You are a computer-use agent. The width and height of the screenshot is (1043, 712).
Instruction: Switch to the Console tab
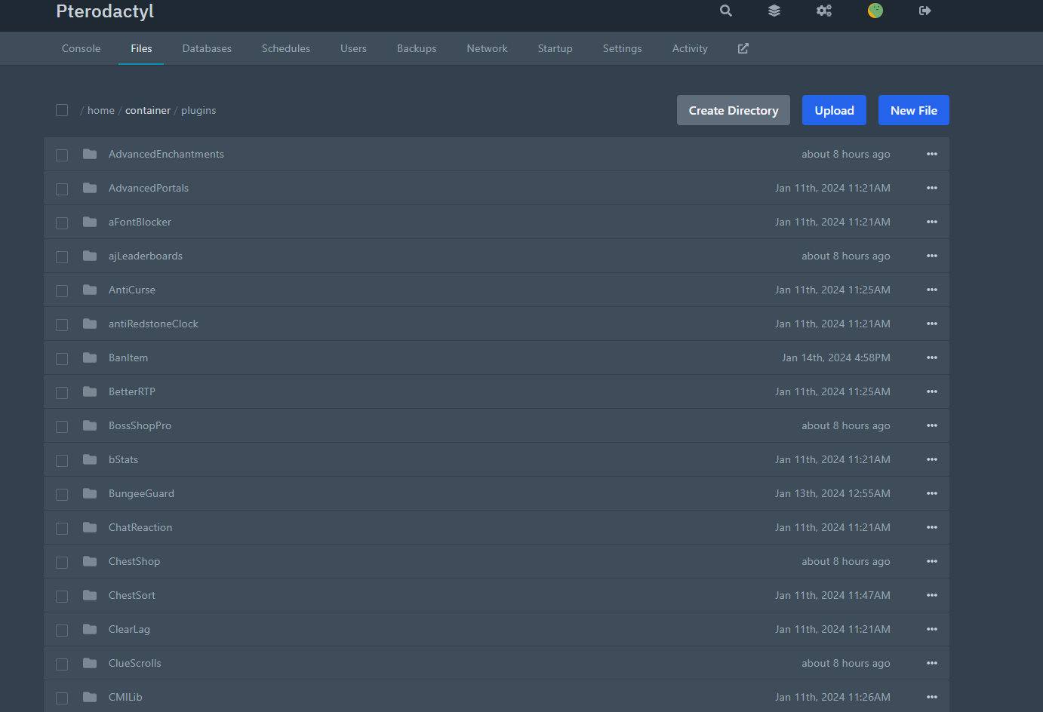point(81,48)
